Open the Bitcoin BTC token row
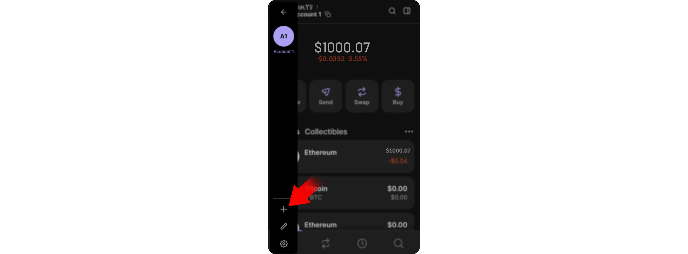Image resolution: width=688 pixels, height=254 pixels. (356, 193)
